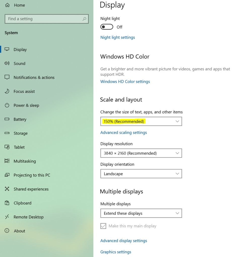This screenshot has height=257, width=234.
Task: Toggle the Night light switch
Action: [107, 27]
